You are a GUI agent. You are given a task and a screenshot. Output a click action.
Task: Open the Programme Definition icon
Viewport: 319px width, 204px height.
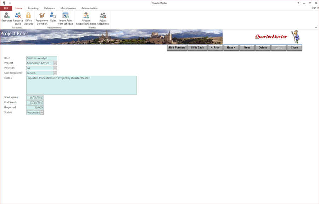(42, 19)
